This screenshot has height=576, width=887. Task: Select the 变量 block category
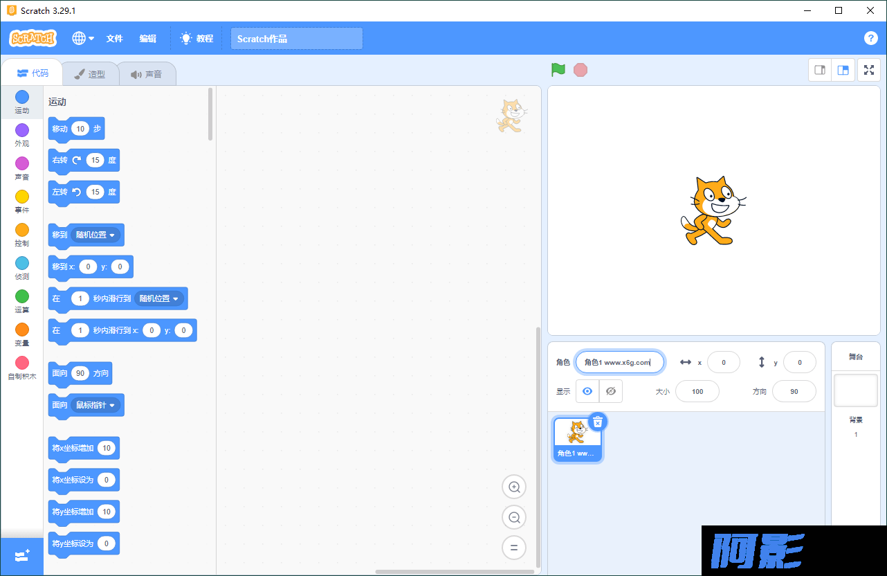point(22,334)
